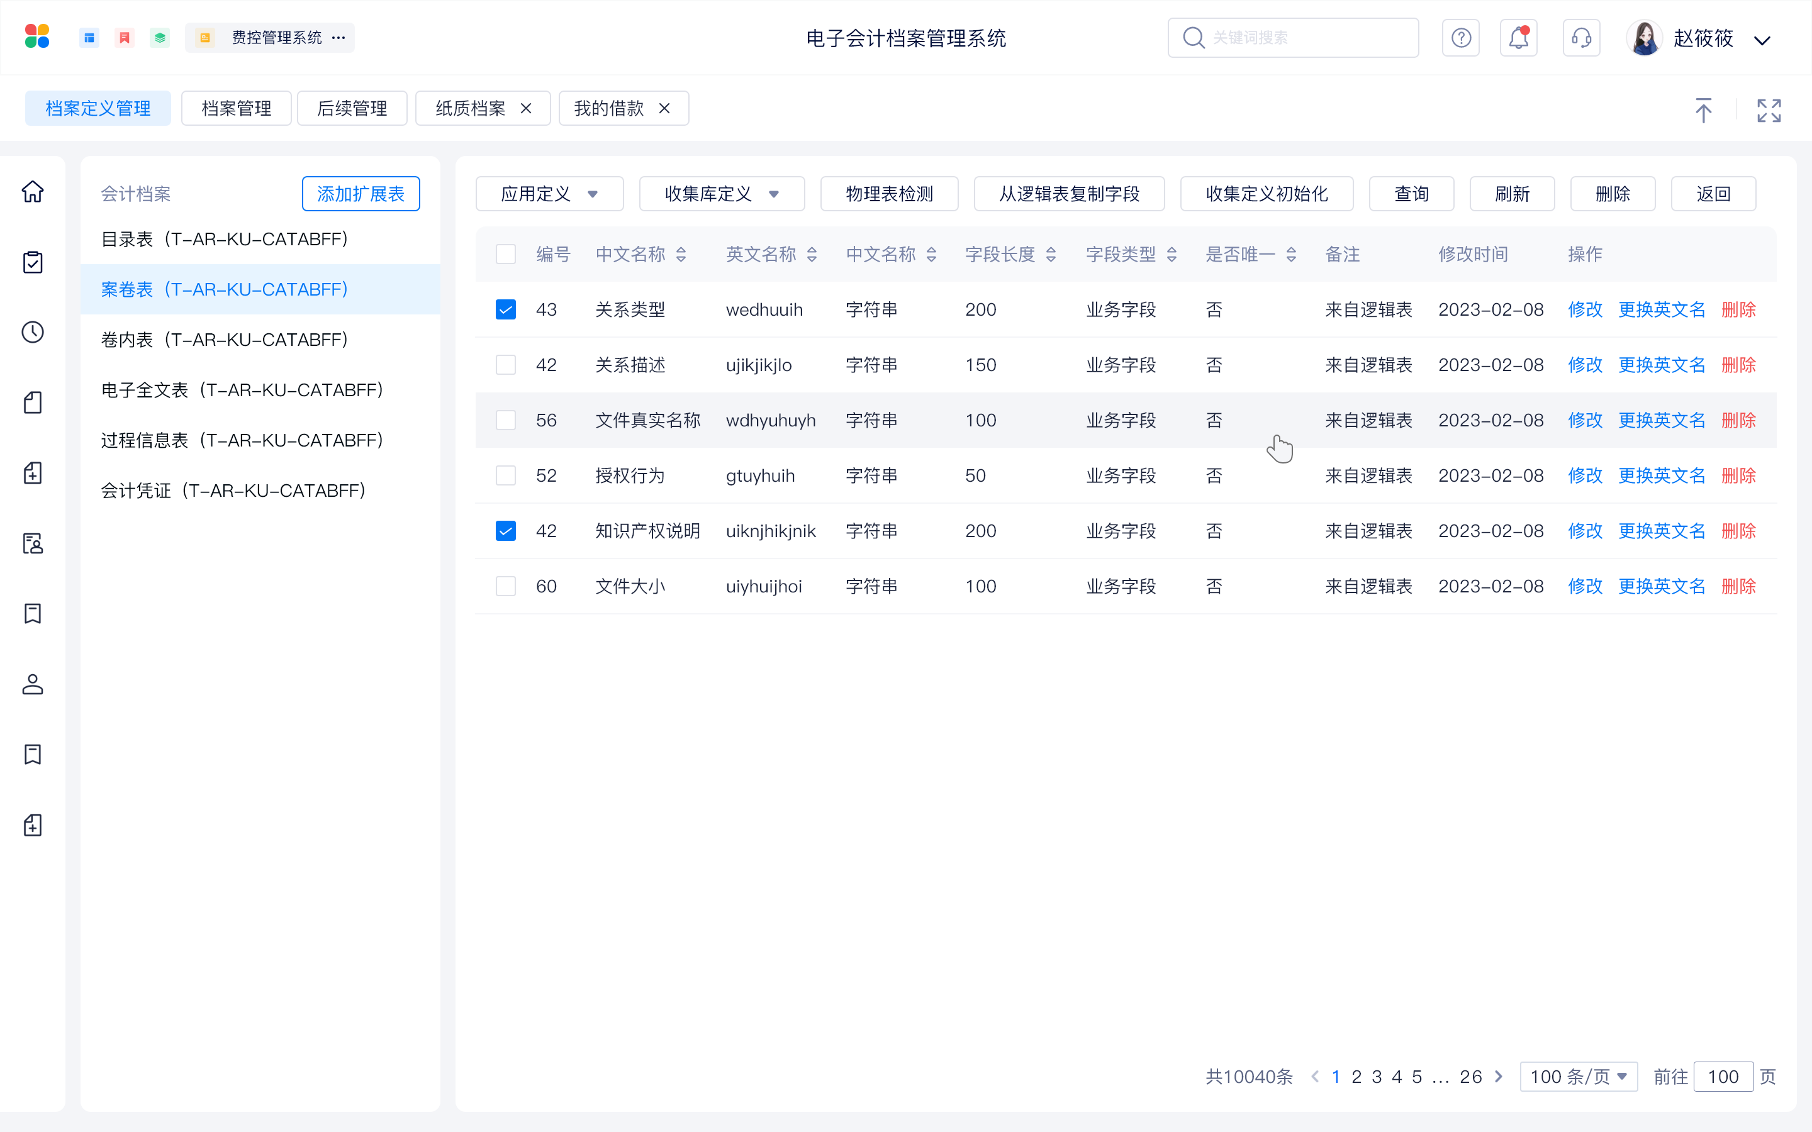The image size is (1812, 1132).
Task: Click 修改 for the 关系类型 row
Action: tap(1585, 310)
